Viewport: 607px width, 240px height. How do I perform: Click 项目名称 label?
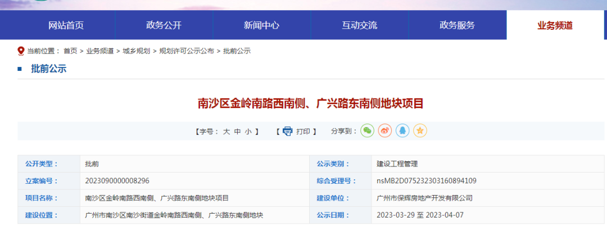pyautogui.click(x=42, y=198)
